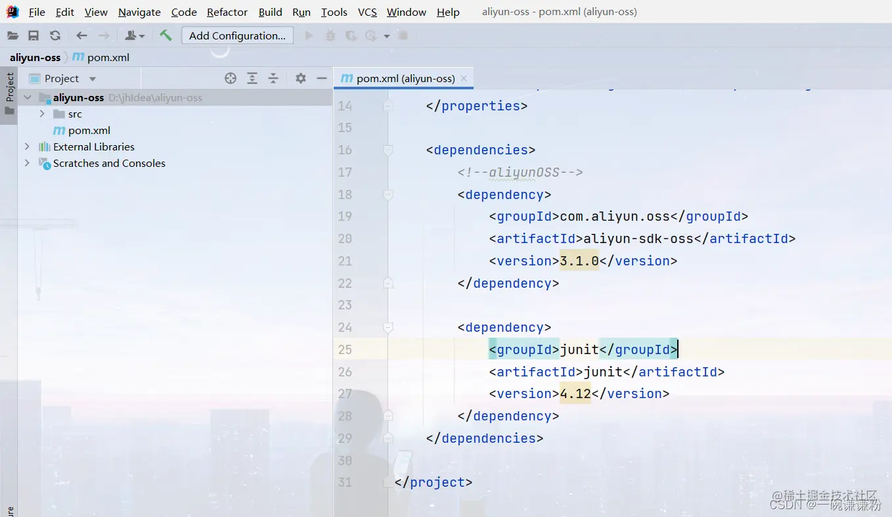Open project folder toolbar icon
Image resolution: width=892 pixels, height=517 pixels.
click(13, 36)
